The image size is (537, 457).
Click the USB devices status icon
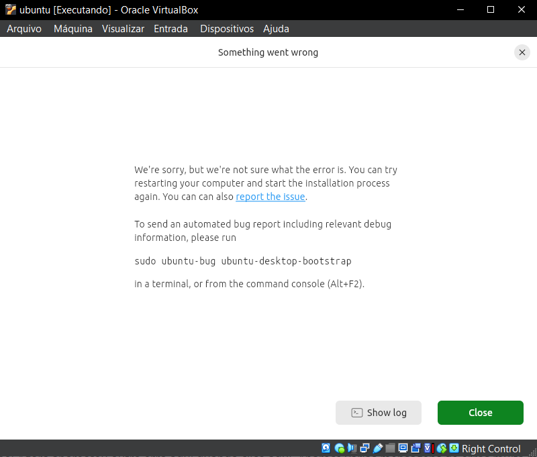378,448
